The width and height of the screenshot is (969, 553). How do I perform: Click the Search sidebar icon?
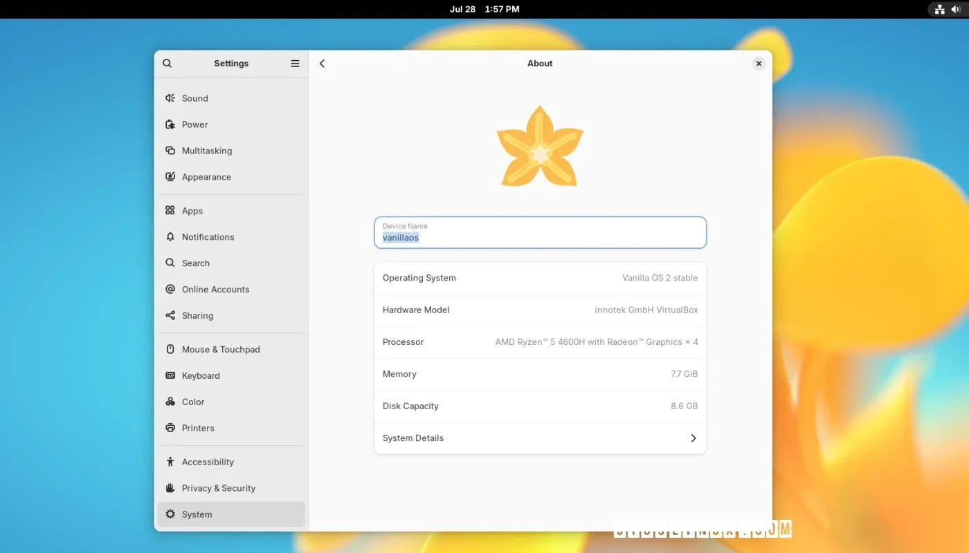[x=170, y=263]
